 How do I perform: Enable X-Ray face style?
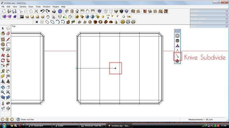click(100, 11)
